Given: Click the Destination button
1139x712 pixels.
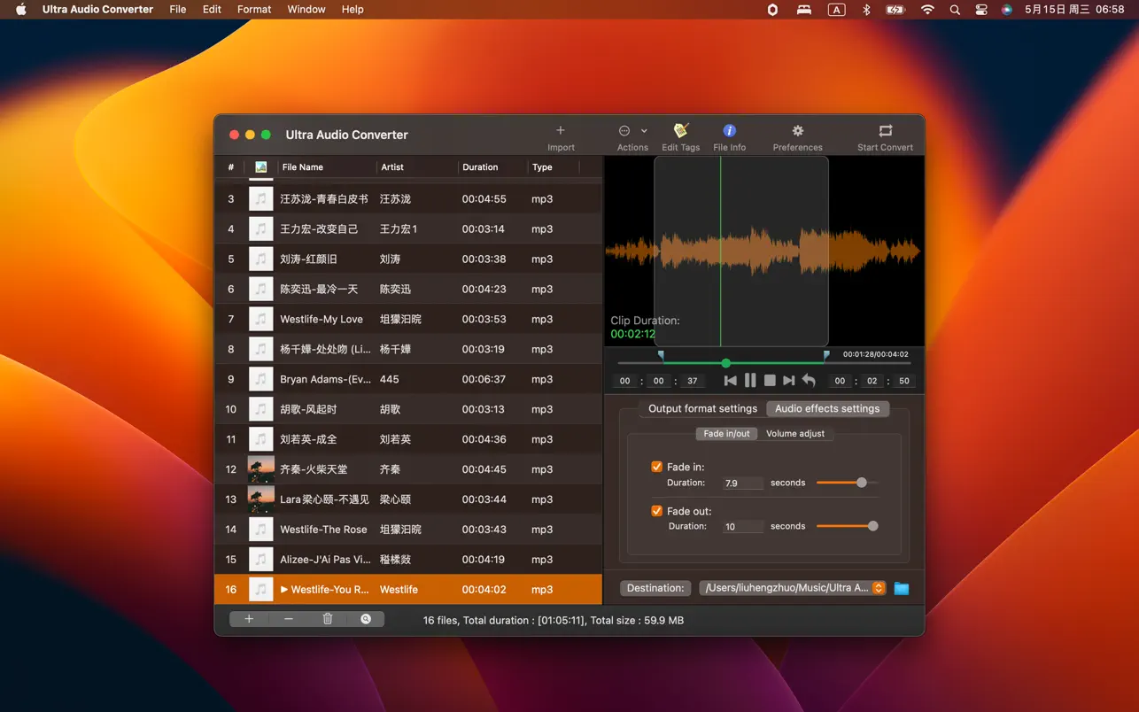Looking at the screenshot, I should pos(655,588).
